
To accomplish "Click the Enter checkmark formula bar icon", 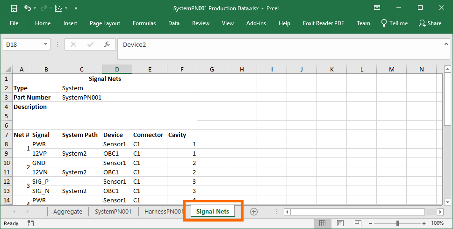I will 90,44.
